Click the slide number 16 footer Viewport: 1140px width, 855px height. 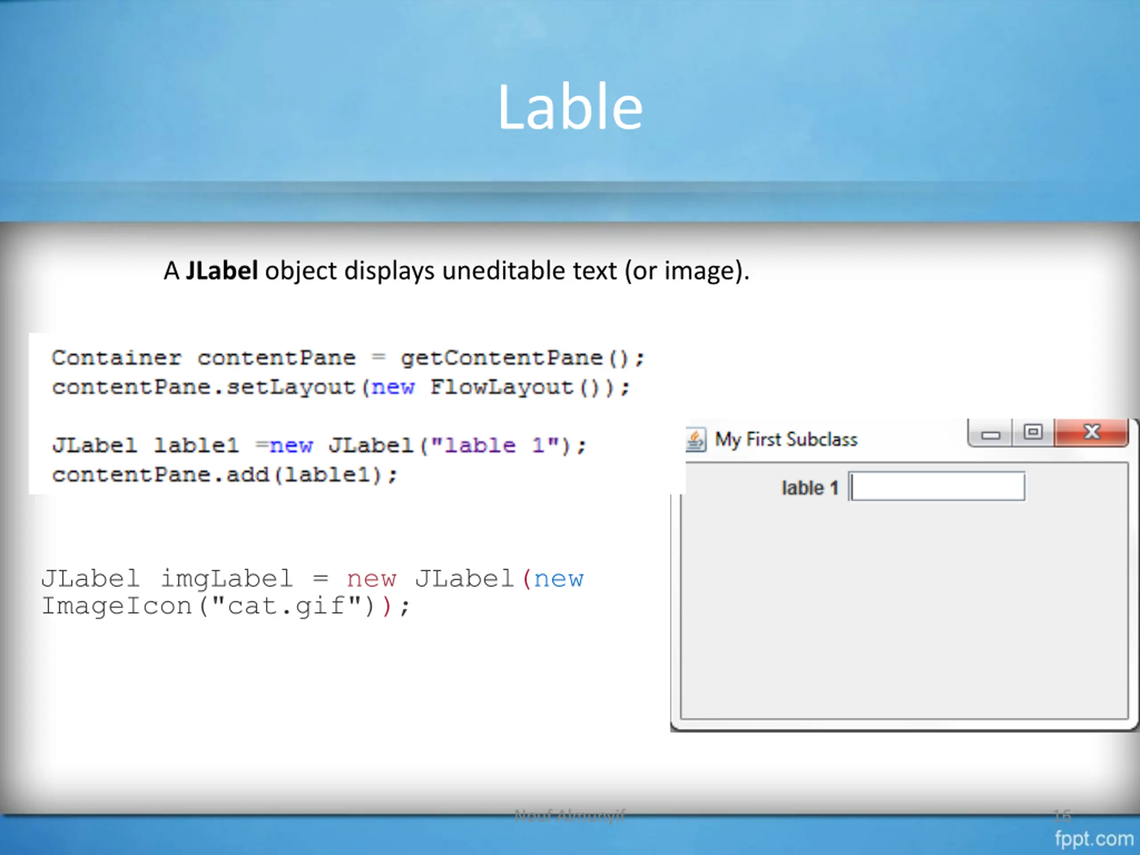pos(1062,816)
